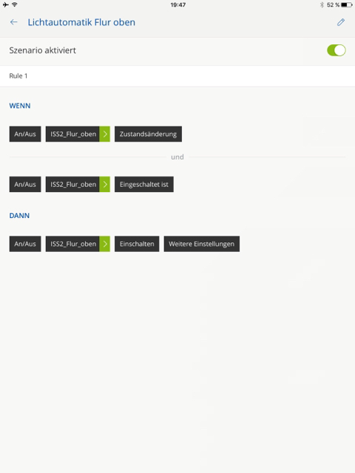Screen dimensions: 355x473
Task: Select ISS2_Flur_oben in the Eingeschaltet ist row
Action: 72,184
